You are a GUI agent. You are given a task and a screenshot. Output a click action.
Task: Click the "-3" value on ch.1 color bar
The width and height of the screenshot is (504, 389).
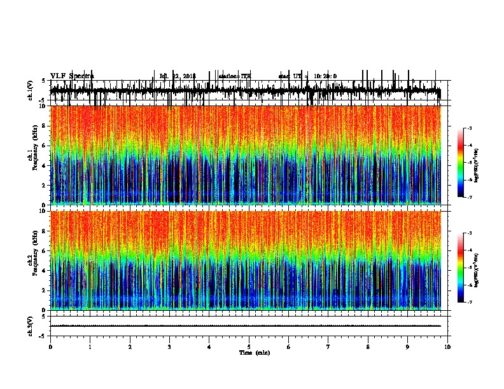[x=469, y=128]
